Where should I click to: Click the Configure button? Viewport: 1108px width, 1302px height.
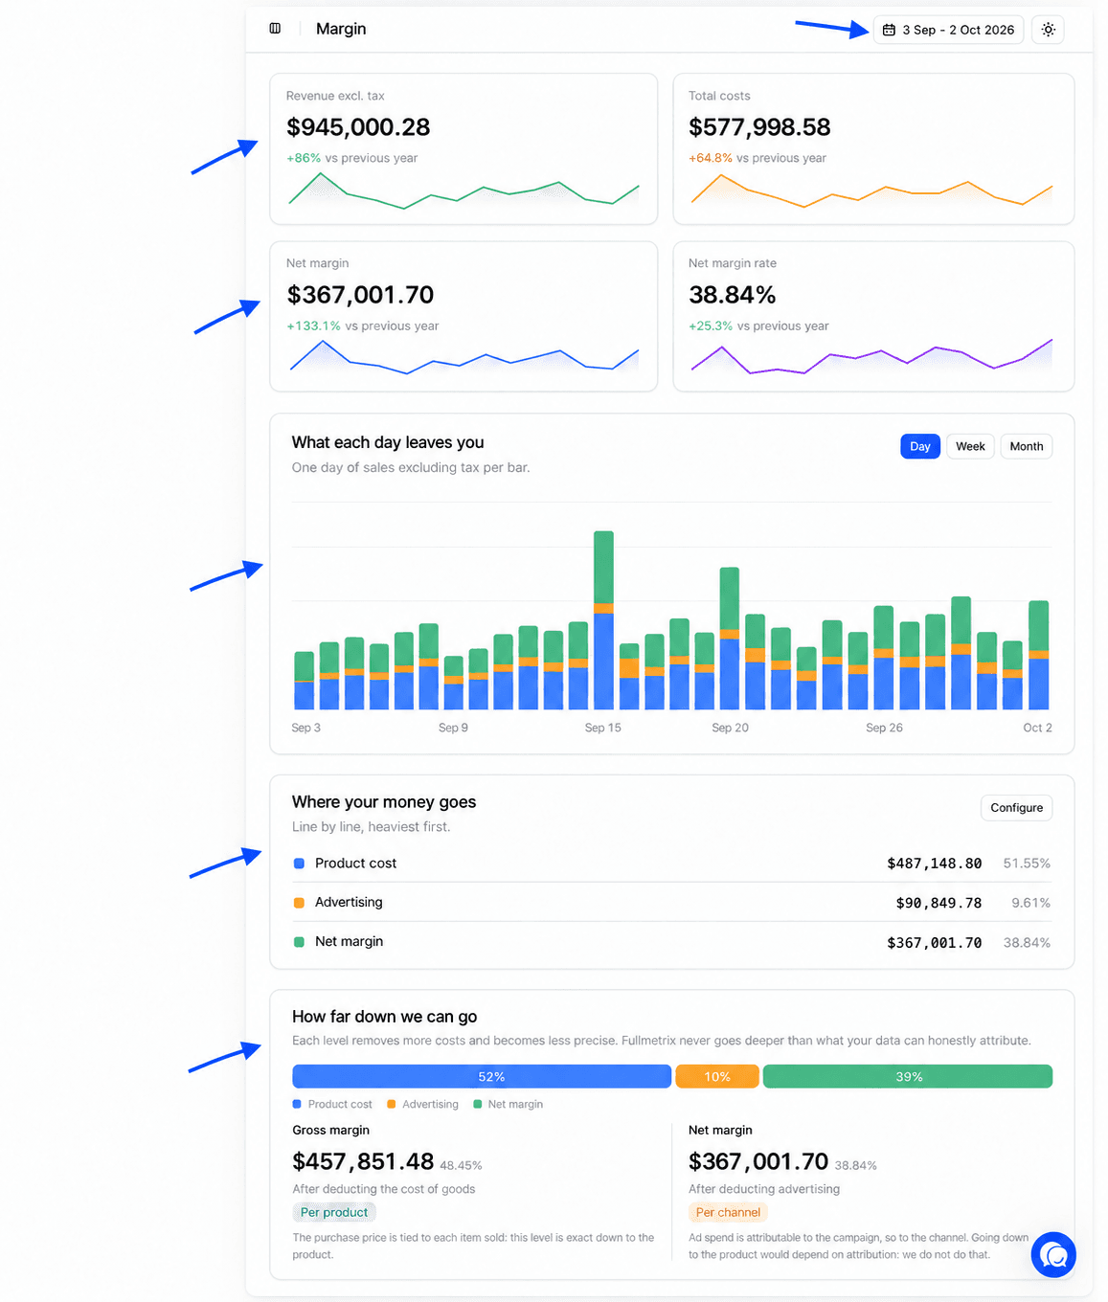point(1017,808)
